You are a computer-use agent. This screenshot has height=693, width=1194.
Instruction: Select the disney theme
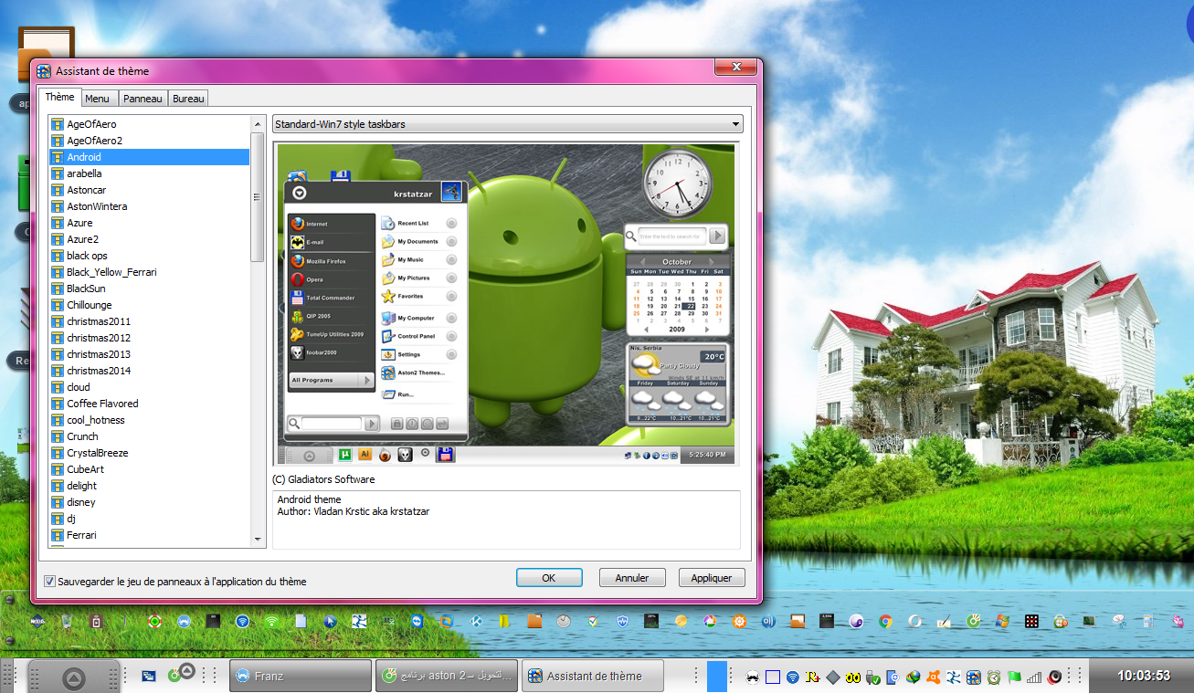coord(150,502)
